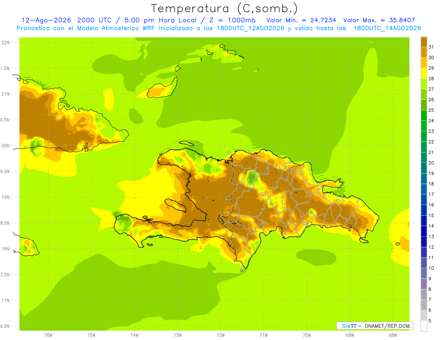441x340 pixels.
Task: Click the '69W' longitude axis label
Action: click(350, 334)
